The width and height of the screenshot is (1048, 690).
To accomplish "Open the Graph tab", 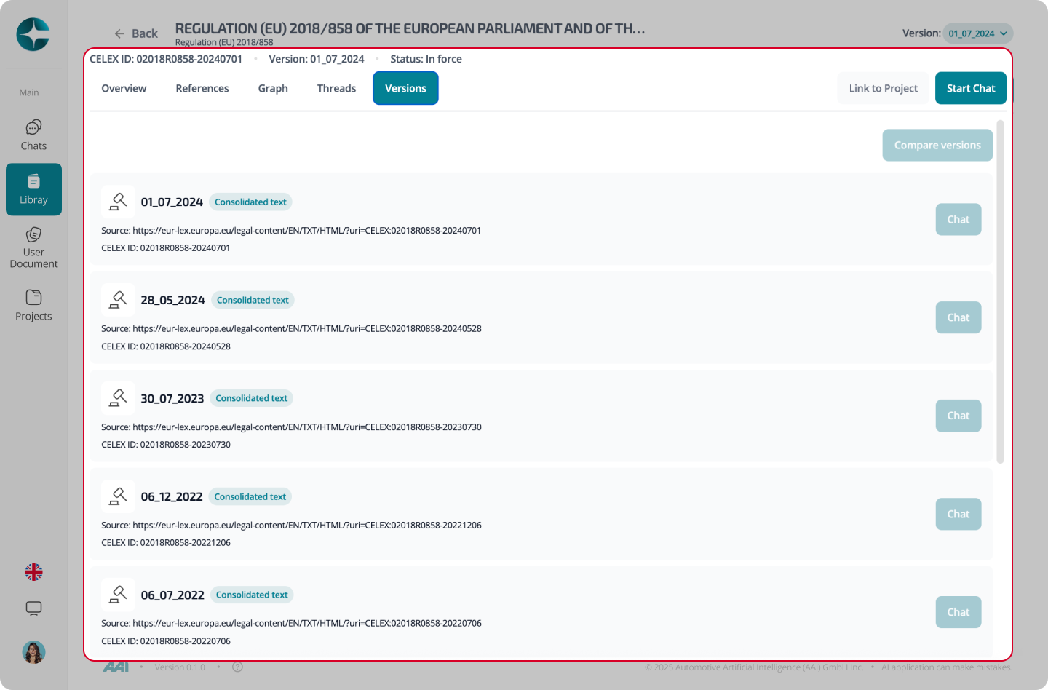I will click(x=273, y=88).
